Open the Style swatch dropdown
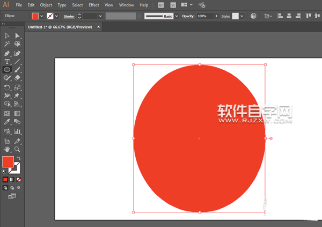The height and width of the screenshot is (227, 322). [x=242, y=16]
